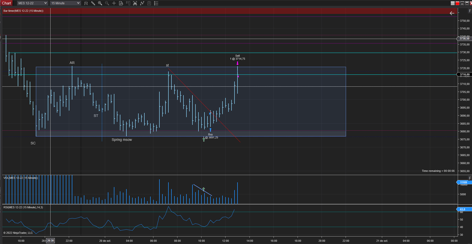Show the Data Box window
Screen dimensions: 472x244
[x=121, y=3]
